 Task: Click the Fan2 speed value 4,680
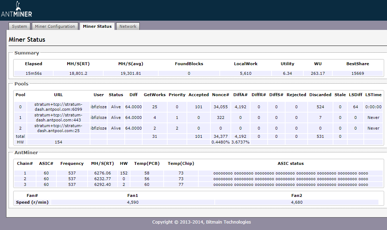pos(297,202)
